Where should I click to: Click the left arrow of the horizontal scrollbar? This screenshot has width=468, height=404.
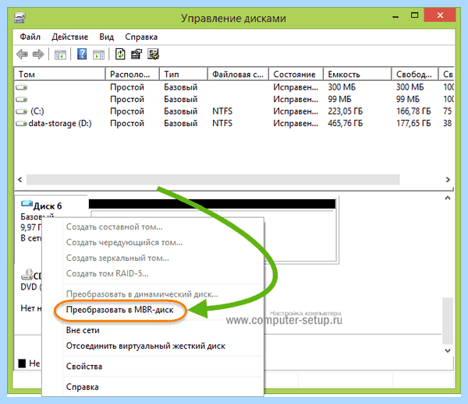click(20, 180)
